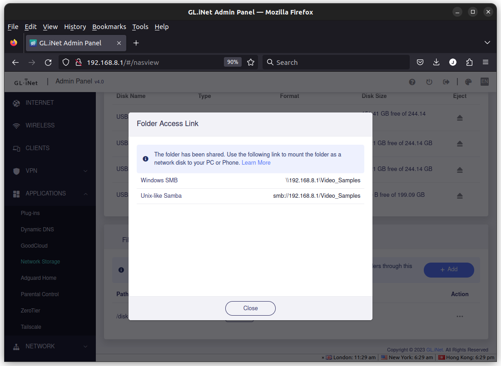Screen dimensions: 501x366
Task: Click the insecure connection lock icon
Action: (x=78, y=63)
